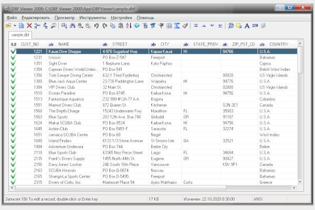Select the sample.dbf tab

(20, 35)
